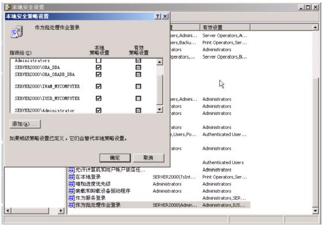
Task: Click the dialog list scroll-up arrow
Action: pyautogui.click(x=159, y=62)
